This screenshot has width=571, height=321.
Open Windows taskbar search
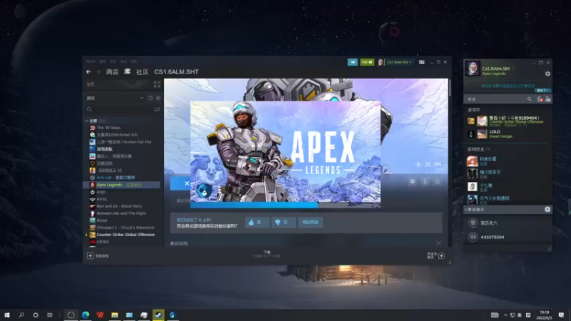point(21,315)
